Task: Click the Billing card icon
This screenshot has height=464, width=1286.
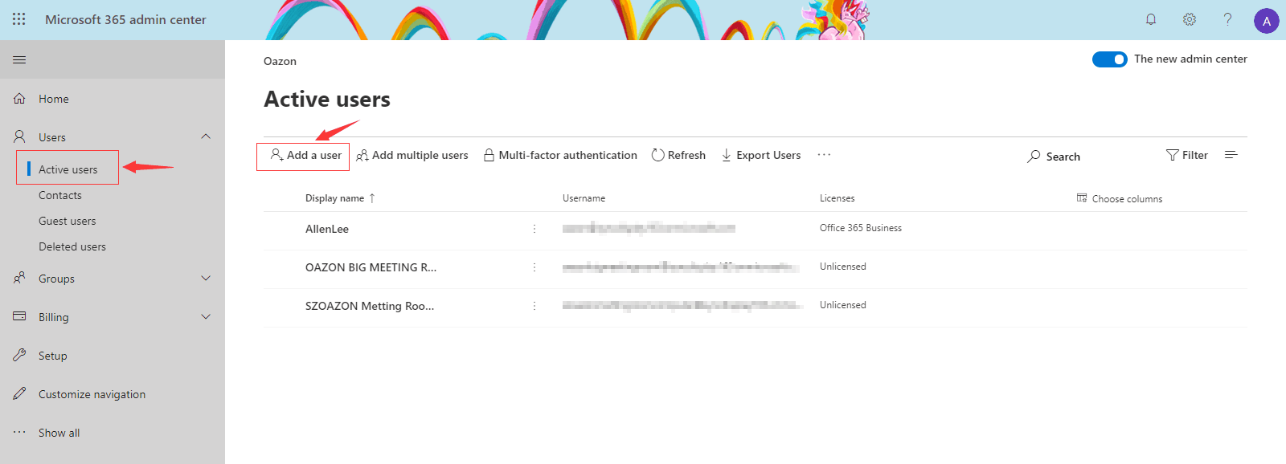Action: (19, 316)
